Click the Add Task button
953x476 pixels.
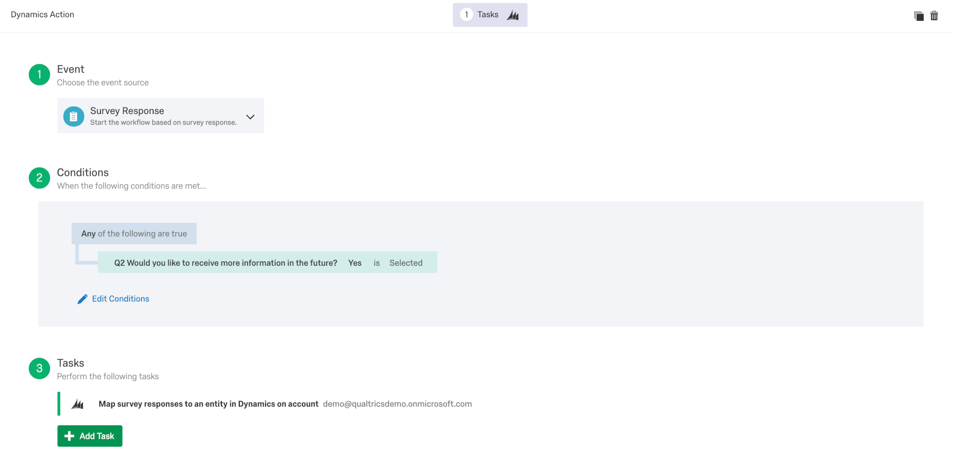pyautogui.click(x=90, y=436)
